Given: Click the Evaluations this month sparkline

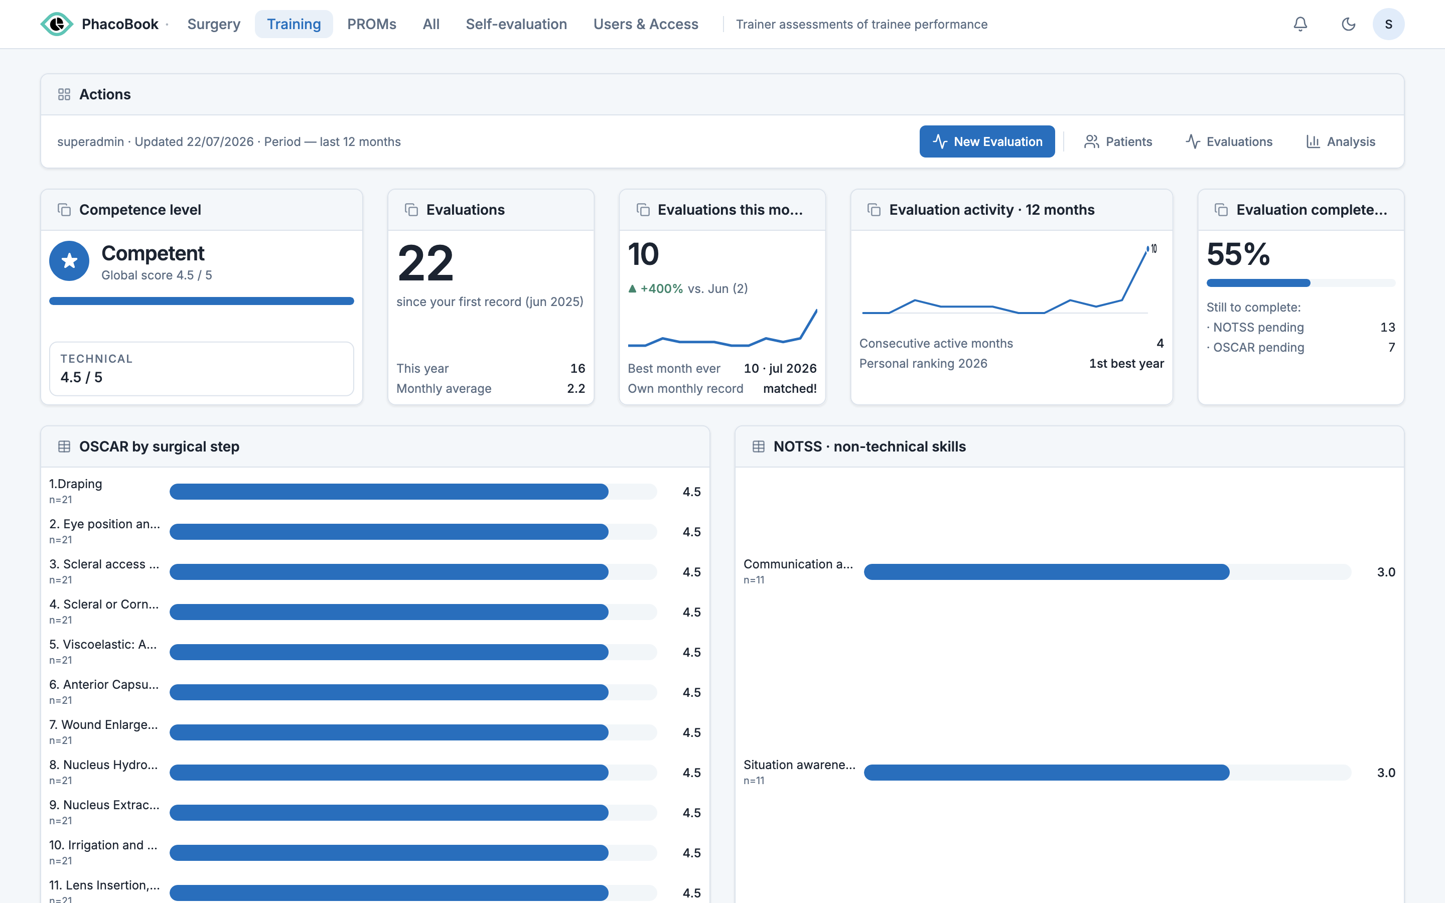Looking at the screenshot, I should tap(723, 328).
